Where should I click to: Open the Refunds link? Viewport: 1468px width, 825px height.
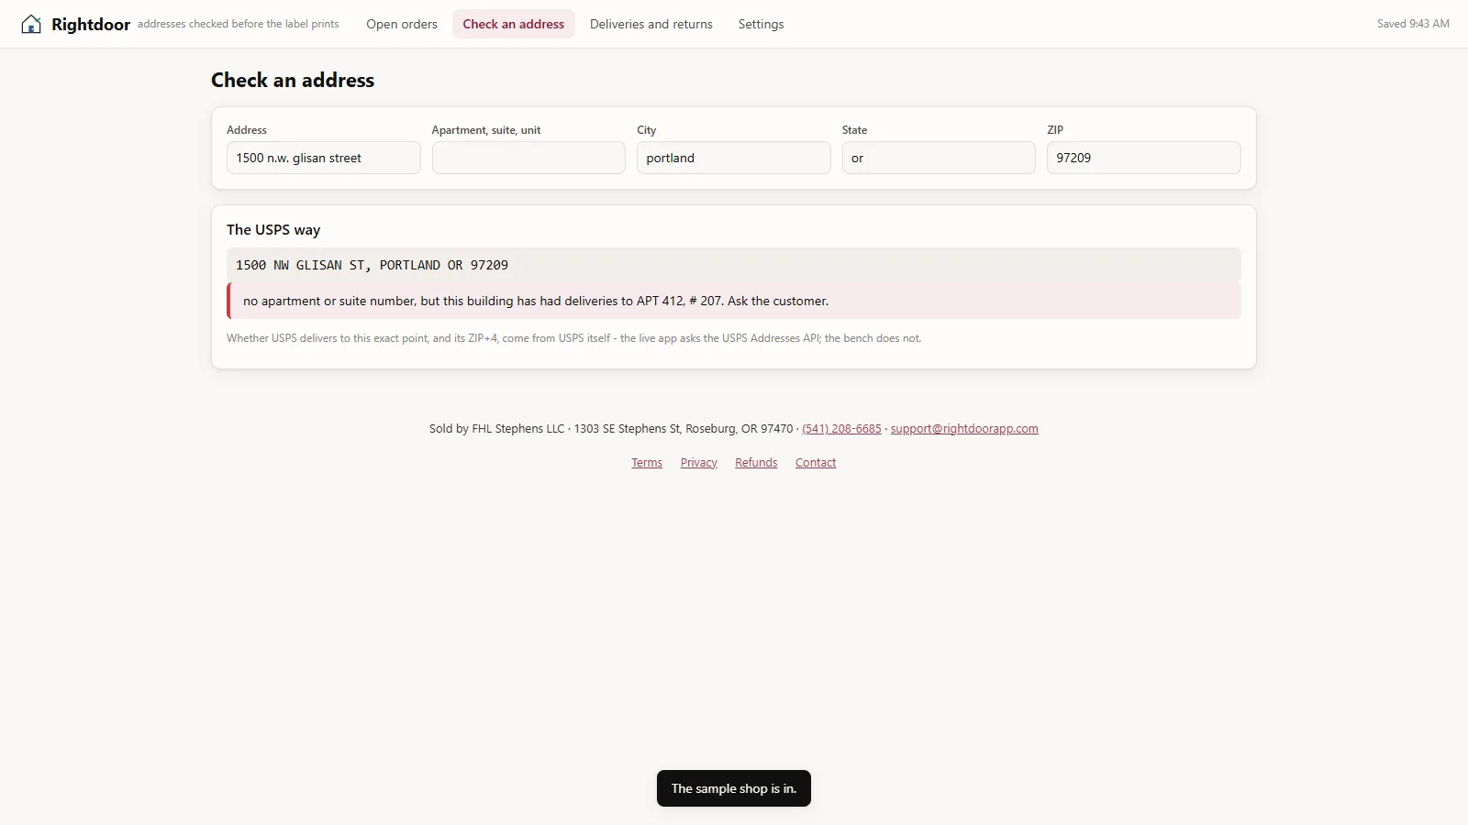[x=756, y=463]
